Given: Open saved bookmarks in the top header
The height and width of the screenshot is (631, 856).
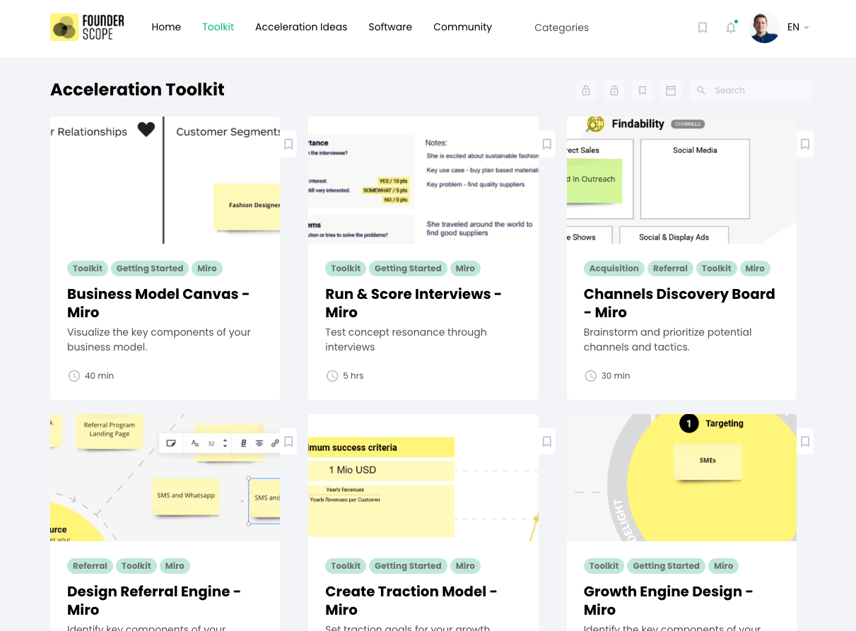Looking at the screenshot, I should tap(703, 28).
